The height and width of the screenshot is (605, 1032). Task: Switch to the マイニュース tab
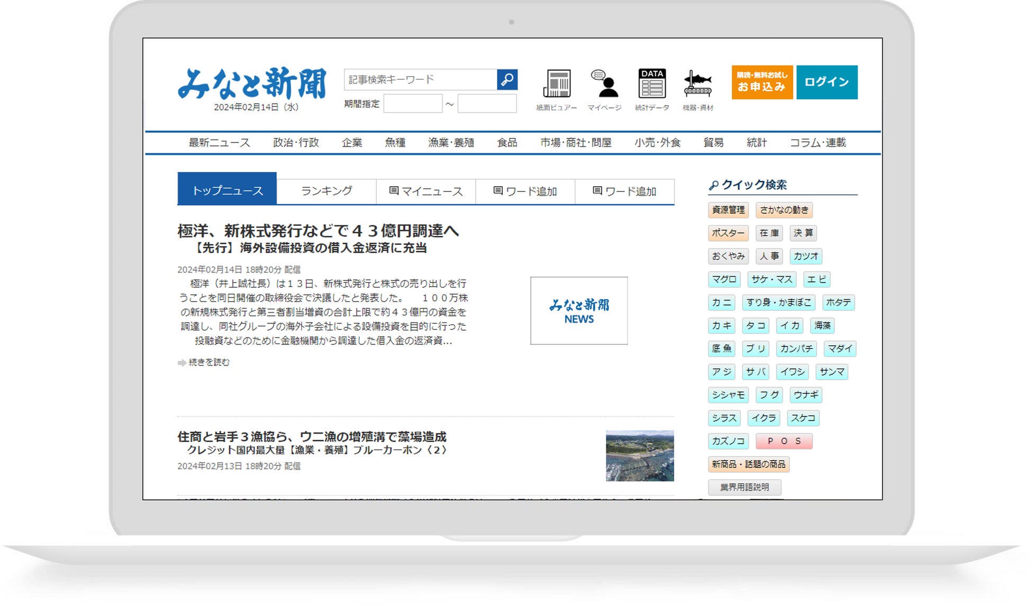[x=426, y=191]
